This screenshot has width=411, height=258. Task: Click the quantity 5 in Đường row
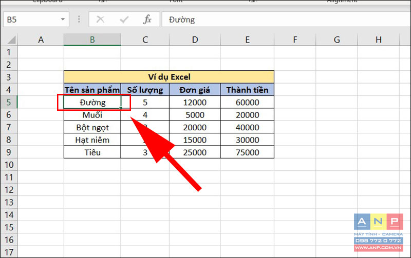click(145, 102)
